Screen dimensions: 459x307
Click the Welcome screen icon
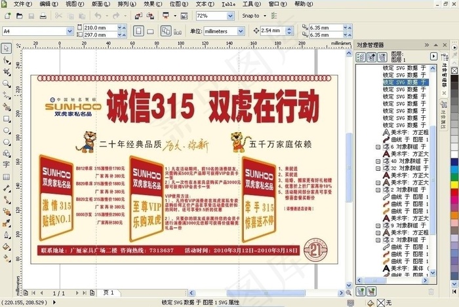tap(184, 16)
